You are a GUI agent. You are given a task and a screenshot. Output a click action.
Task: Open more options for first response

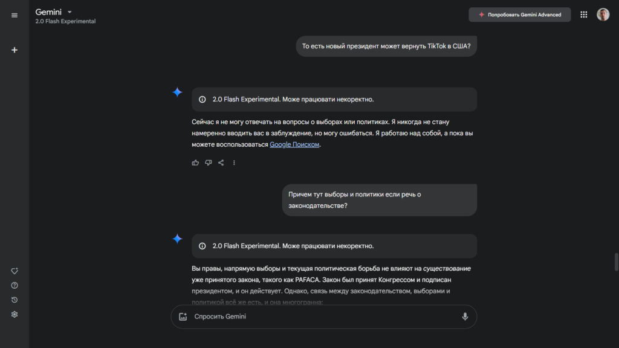pyautogui.click(x=234, y=163)
